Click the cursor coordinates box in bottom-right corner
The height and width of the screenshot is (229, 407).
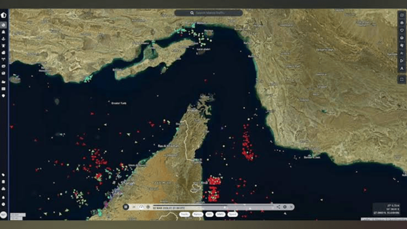(386, 209)
